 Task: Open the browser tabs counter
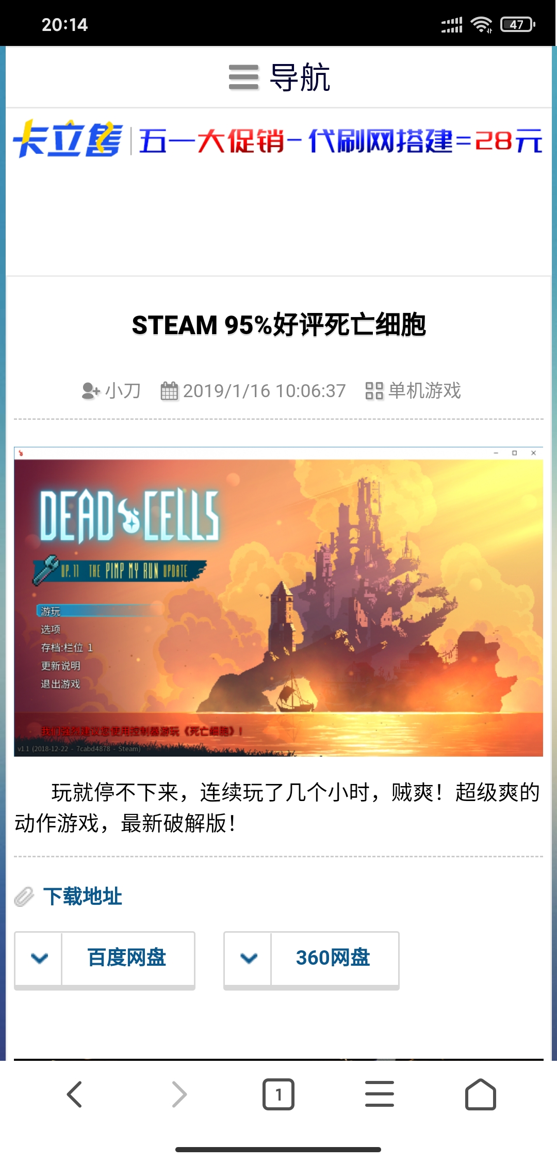click(x=278, y=1094)
